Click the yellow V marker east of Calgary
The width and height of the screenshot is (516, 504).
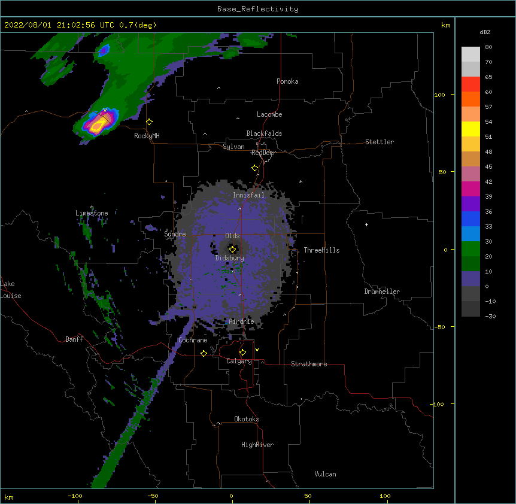click(257, 350)
